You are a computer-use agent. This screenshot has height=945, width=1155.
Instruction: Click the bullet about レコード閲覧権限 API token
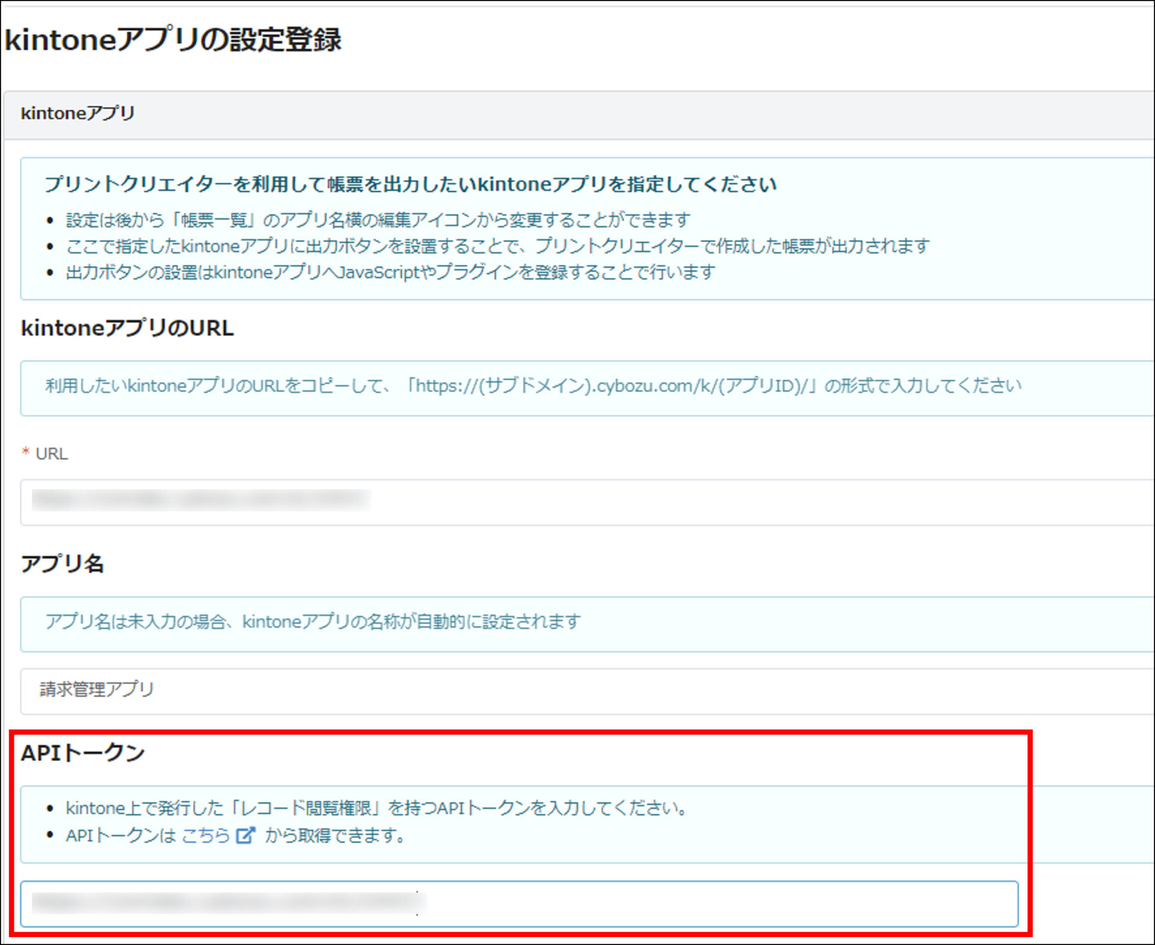click(377, 808)
